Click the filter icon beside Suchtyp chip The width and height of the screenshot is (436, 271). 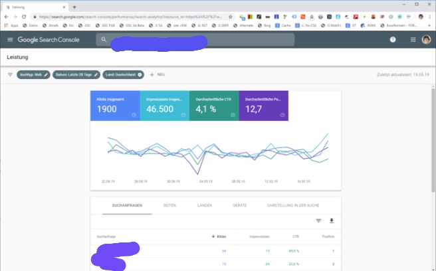point(10,74)
